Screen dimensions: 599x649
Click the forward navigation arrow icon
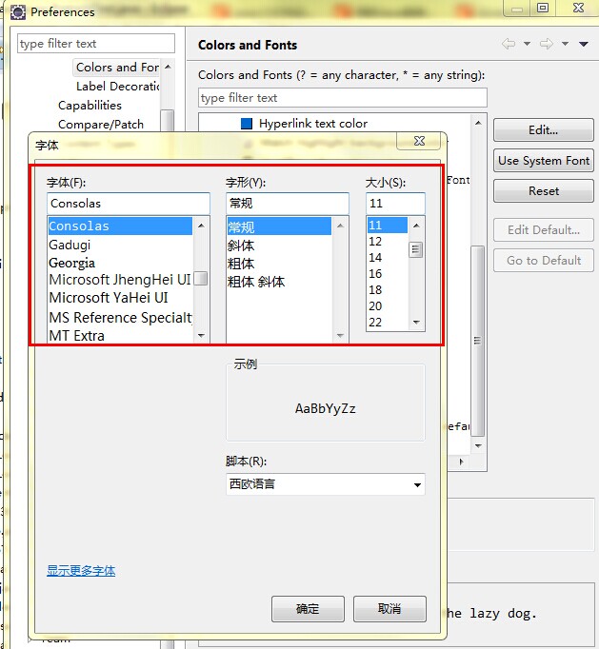pyautogui.click(x=546, y=44)
